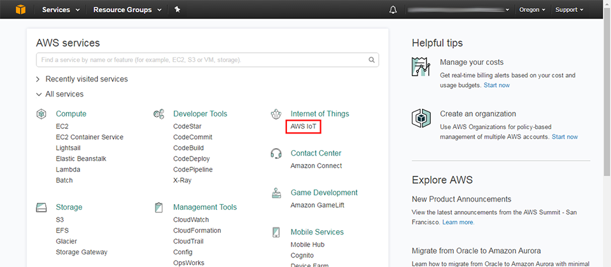Click the Contact Center headset icon

[276, 153]
